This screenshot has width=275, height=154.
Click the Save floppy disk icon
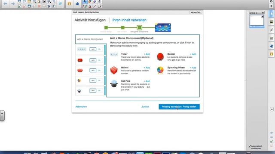(x=29, y=6)
